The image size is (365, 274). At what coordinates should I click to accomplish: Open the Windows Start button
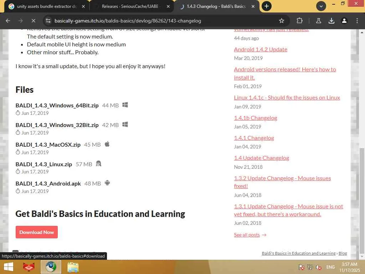pos(9,267)
